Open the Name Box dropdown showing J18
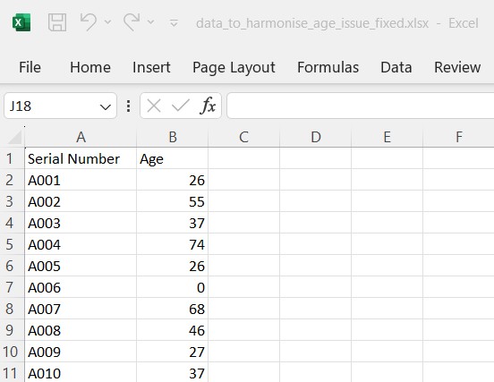 coord(106,106)
